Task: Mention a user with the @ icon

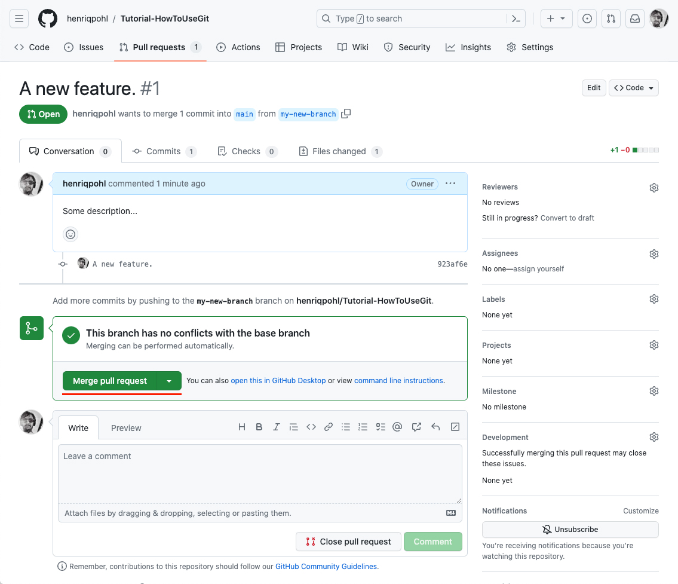Action: (397, 427)
